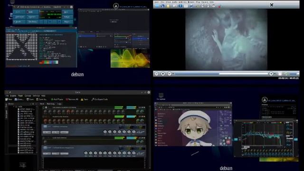
Task: Select the Computer icon on the bottom-right desktop
Action: pyautogui.click(x=161, y=96)
